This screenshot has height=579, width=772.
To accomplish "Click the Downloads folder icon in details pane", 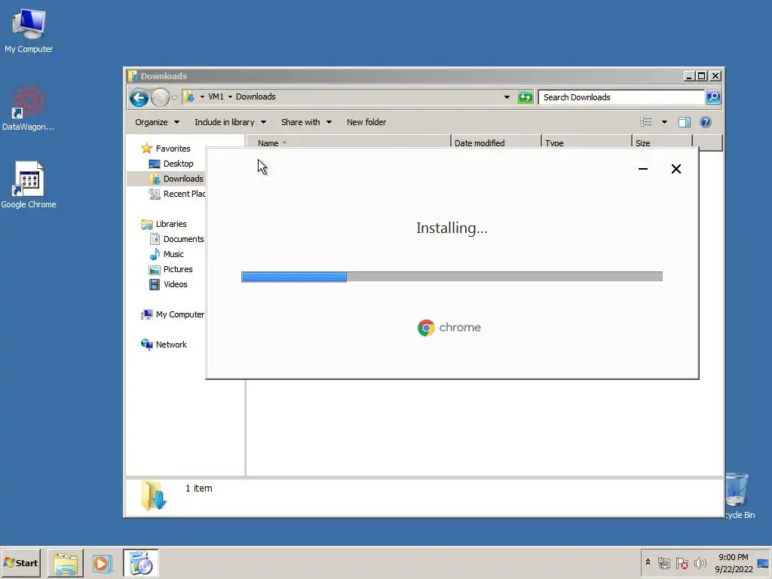I will (x=154, y=495).
